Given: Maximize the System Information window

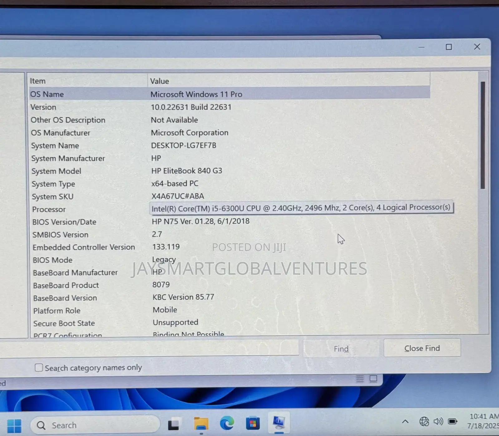Looking at the screenshot, I should click(x=449, y=47).
